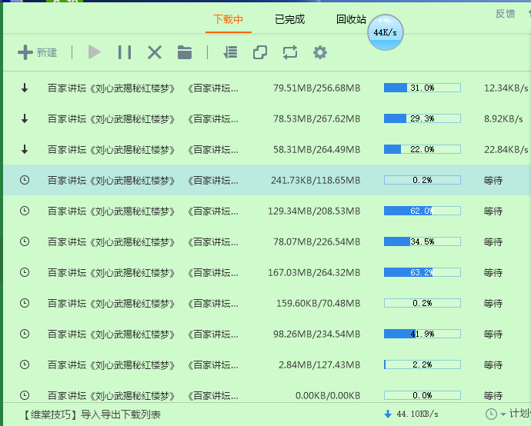Select size text 79.51MB/256.68MB
This screenshot has width=531, height=426.
coord(316,88)
